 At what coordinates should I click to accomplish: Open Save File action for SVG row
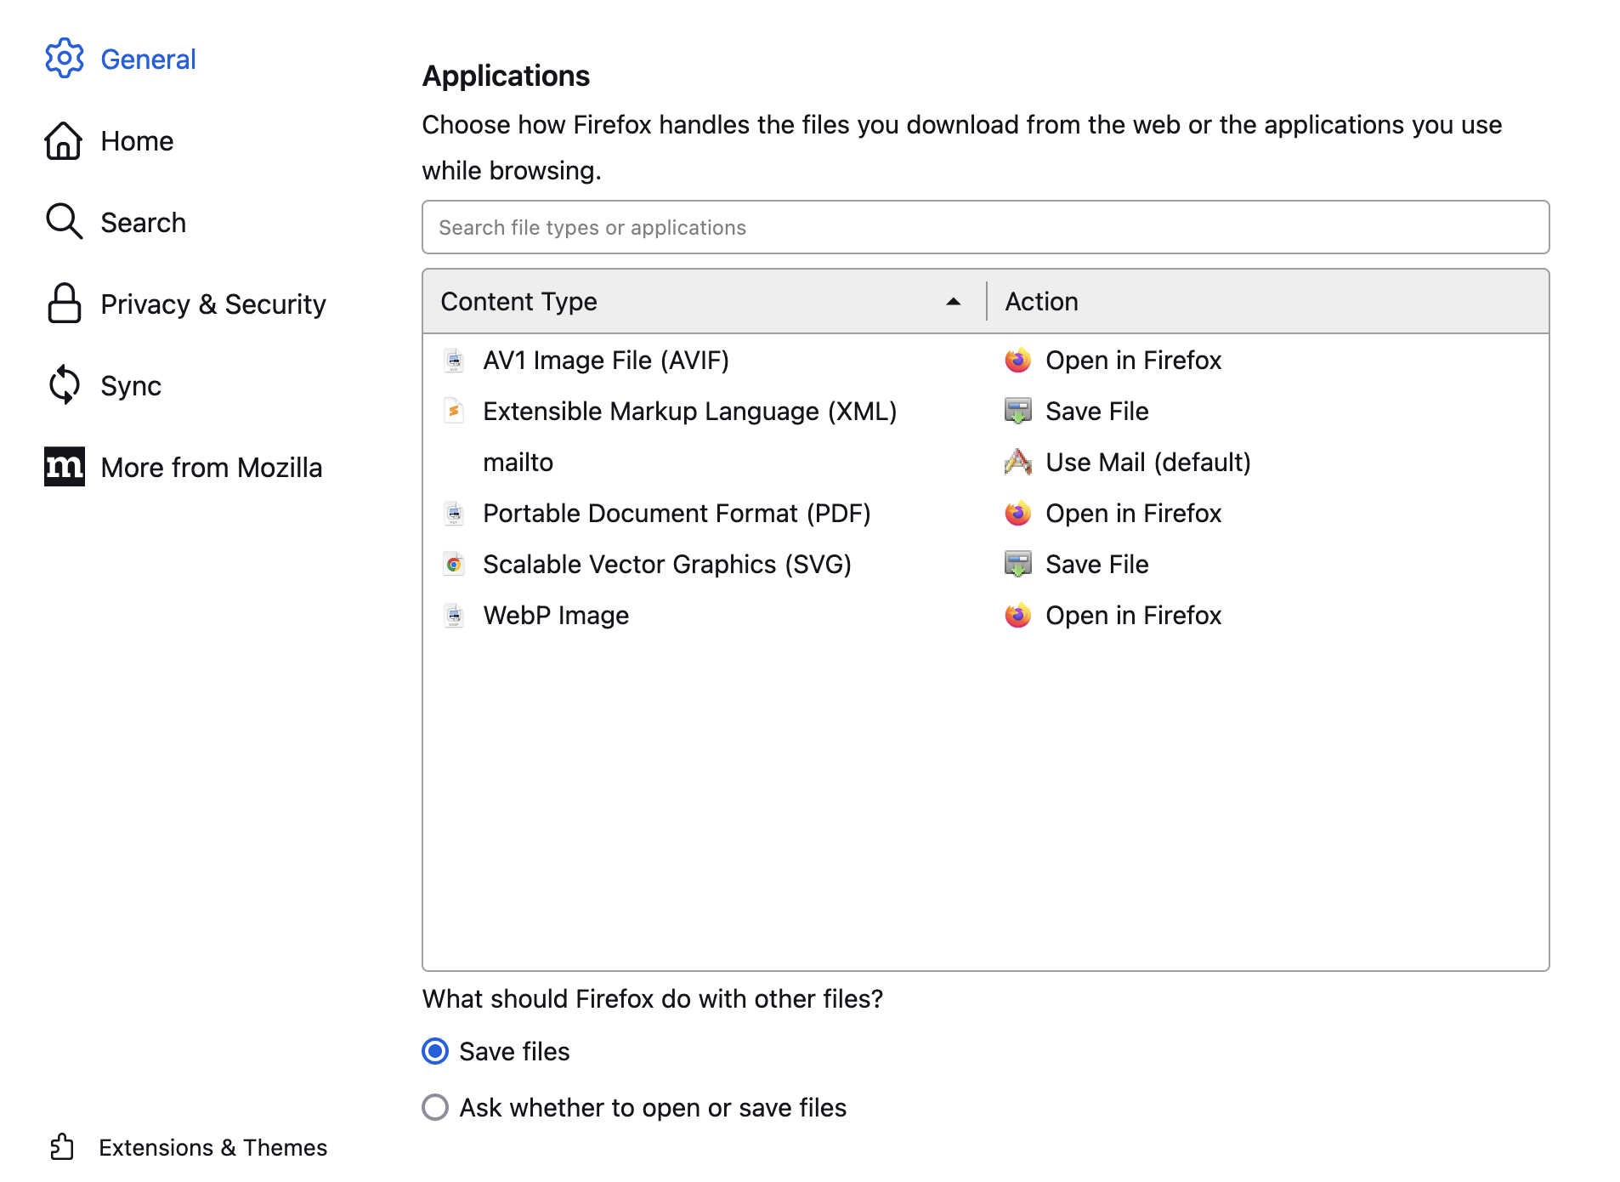click(x=1096, y=565)
